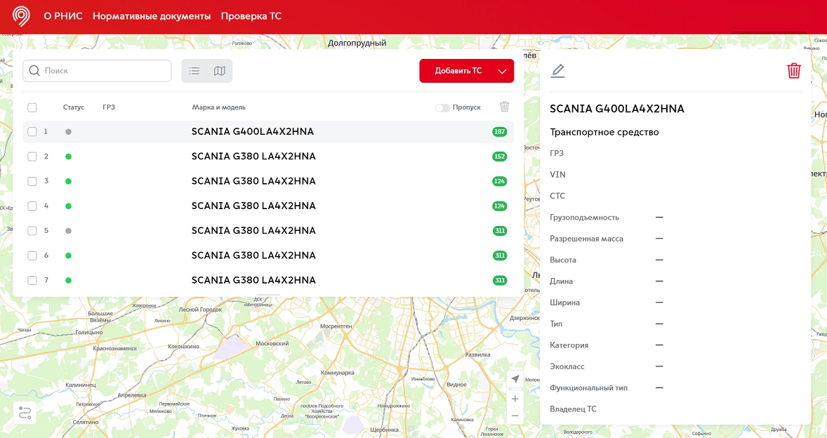Check the checkbox of row 4

click(32, 206)
